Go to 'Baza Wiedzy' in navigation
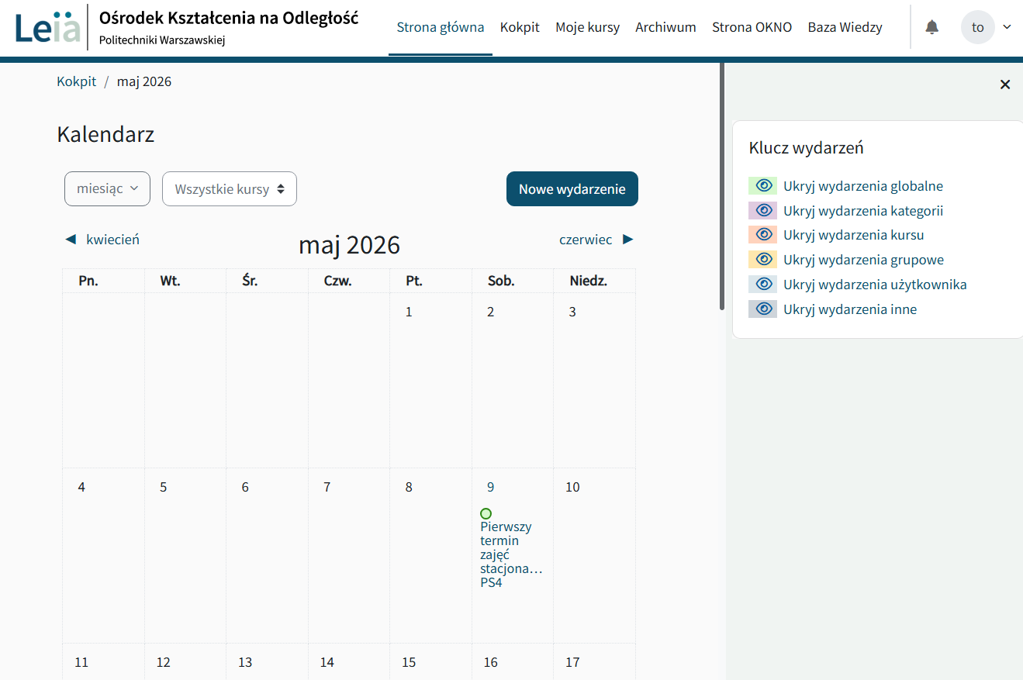This screenshot has width=1023, height=680. point(845,27)
